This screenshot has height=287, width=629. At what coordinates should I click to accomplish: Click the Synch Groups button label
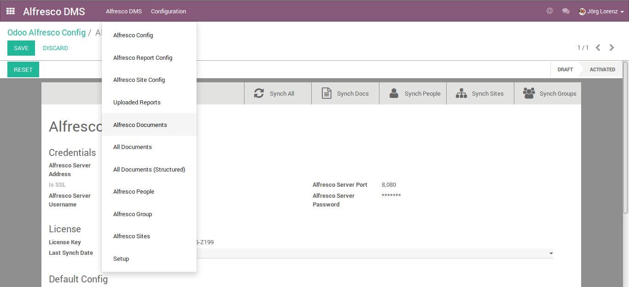pos(558,93)
